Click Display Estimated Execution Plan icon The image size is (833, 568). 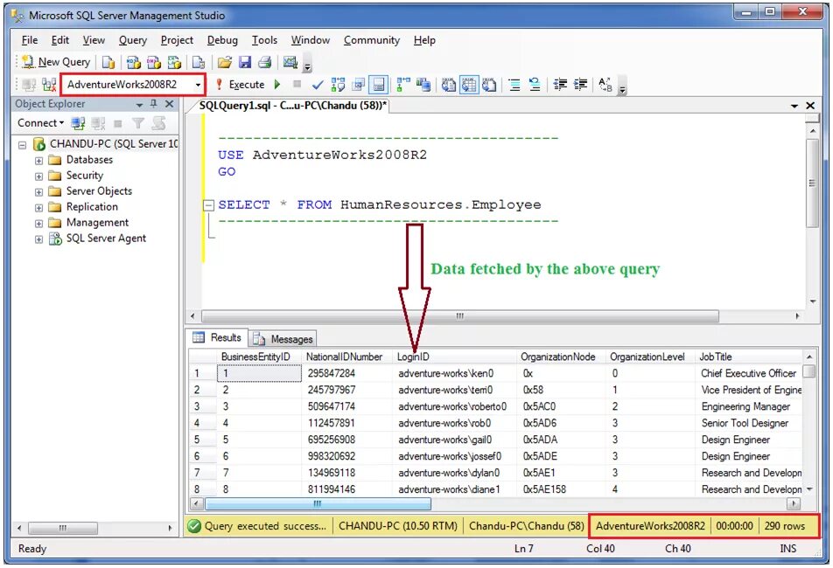pyautogui.click(x=338, y=84)
